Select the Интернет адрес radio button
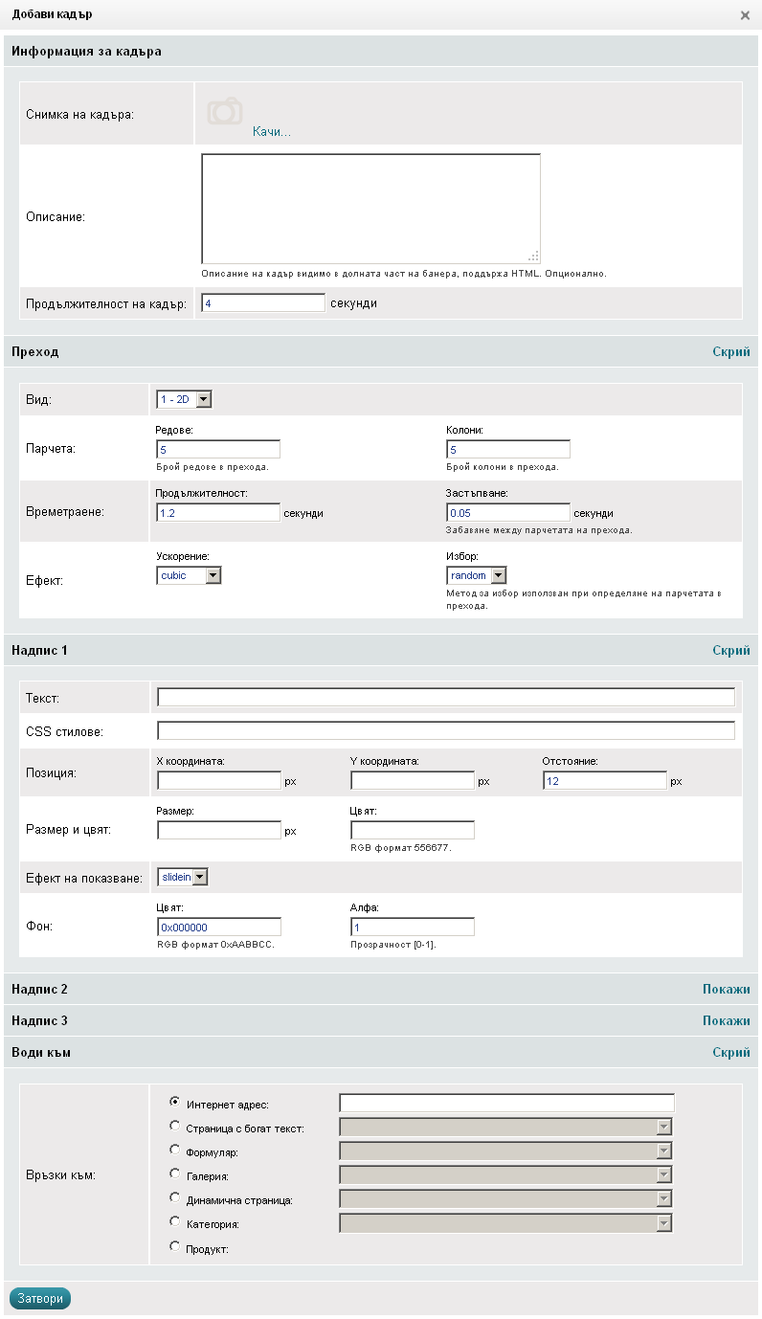This screenshot has width=762, height=1319. pyautogui.click(x=174, y=1102)
